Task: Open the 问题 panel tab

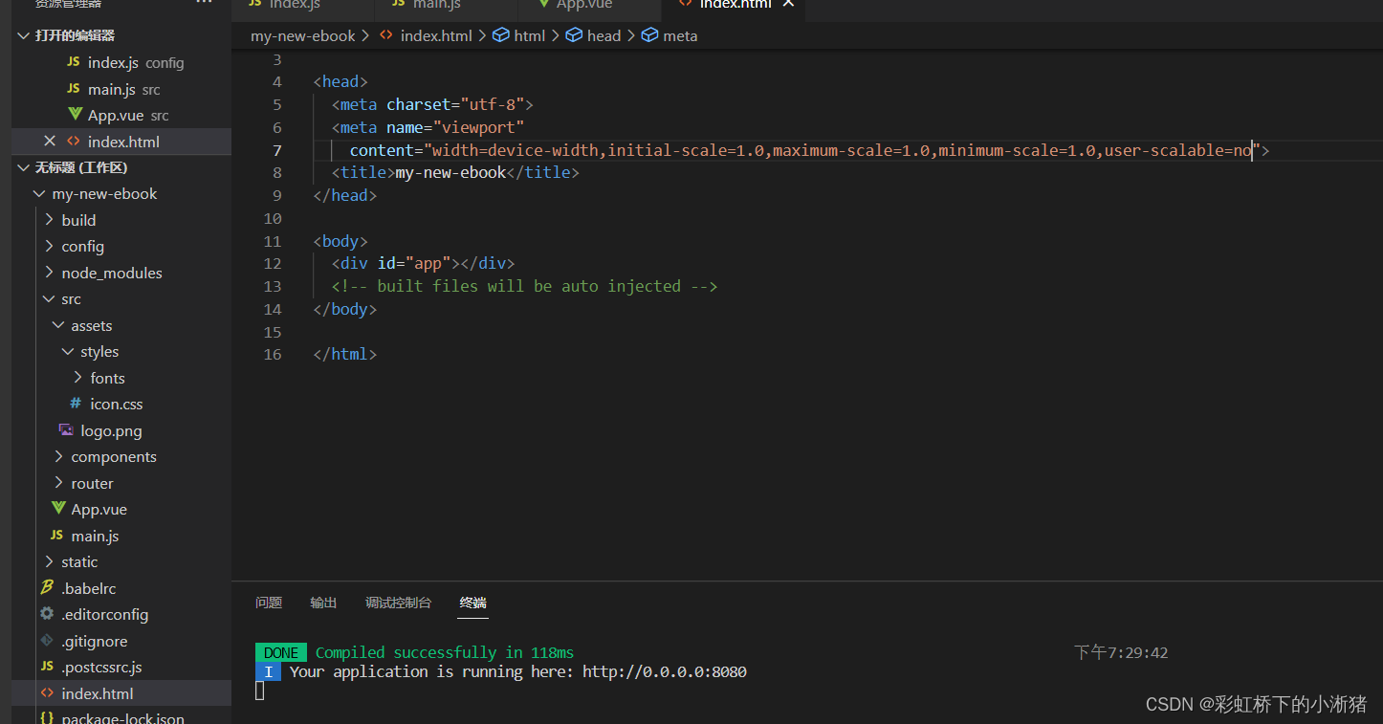Action: 269,603
